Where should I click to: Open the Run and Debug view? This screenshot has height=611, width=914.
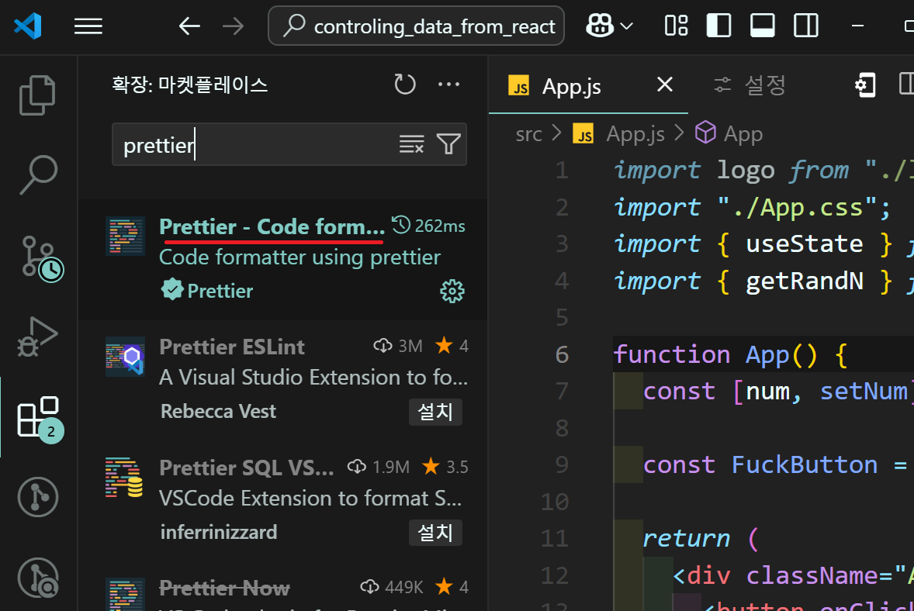point(38,337)
